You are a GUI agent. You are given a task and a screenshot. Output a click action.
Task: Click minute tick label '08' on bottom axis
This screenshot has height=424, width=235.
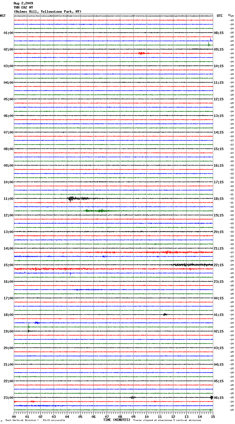click(120, 417)
